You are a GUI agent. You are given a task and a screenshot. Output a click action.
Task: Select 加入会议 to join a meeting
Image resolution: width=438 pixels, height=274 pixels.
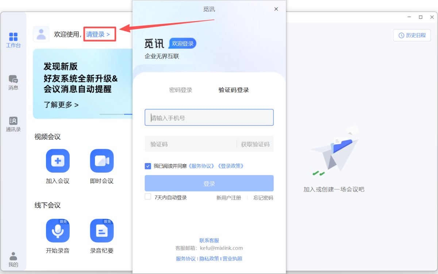click(x=58, y=161)
